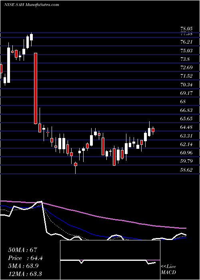Image resolution: width=200 pixels, height=280 pixels.
Task: Click the 12MA : 63.3 readout
Action: (x=25, y=274)
